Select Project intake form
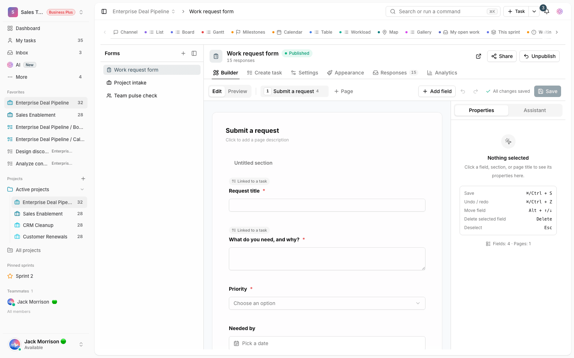 coord(152,83)
